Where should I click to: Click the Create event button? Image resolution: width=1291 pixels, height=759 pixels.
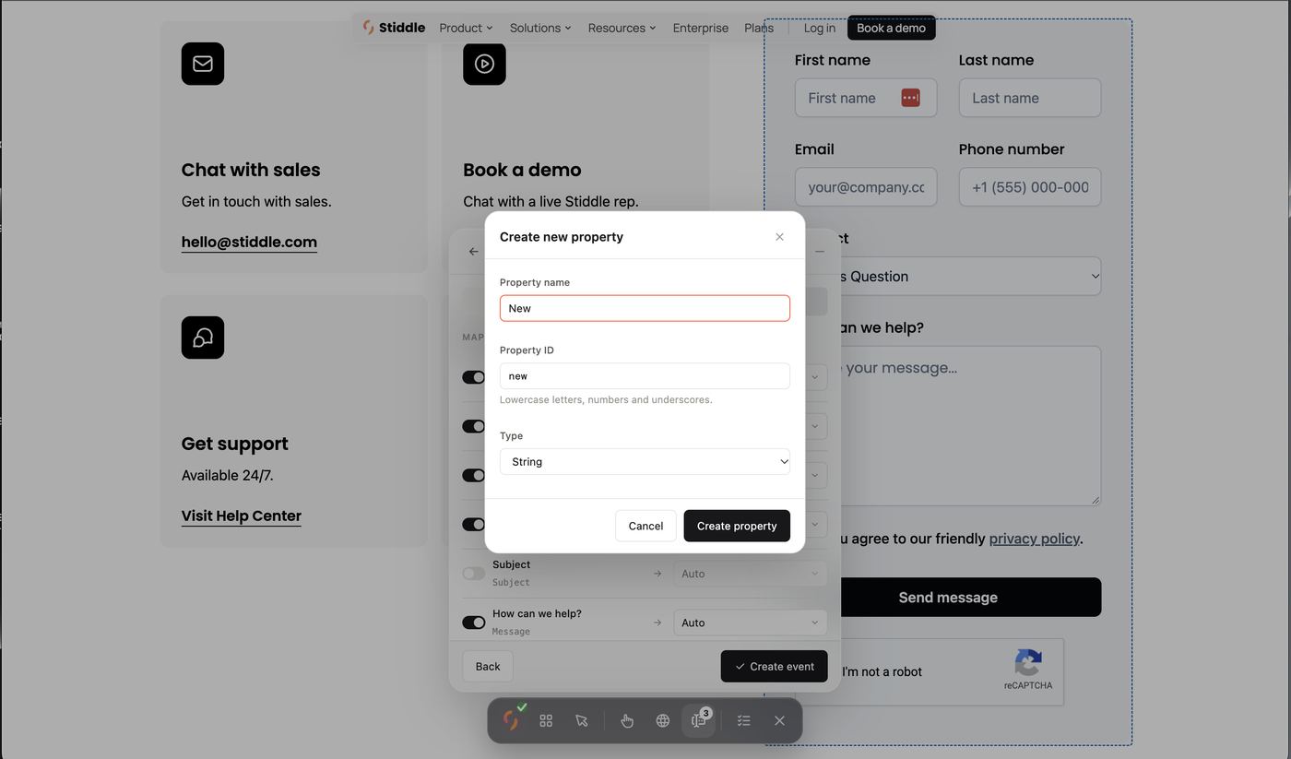click(x=774, y=666)
